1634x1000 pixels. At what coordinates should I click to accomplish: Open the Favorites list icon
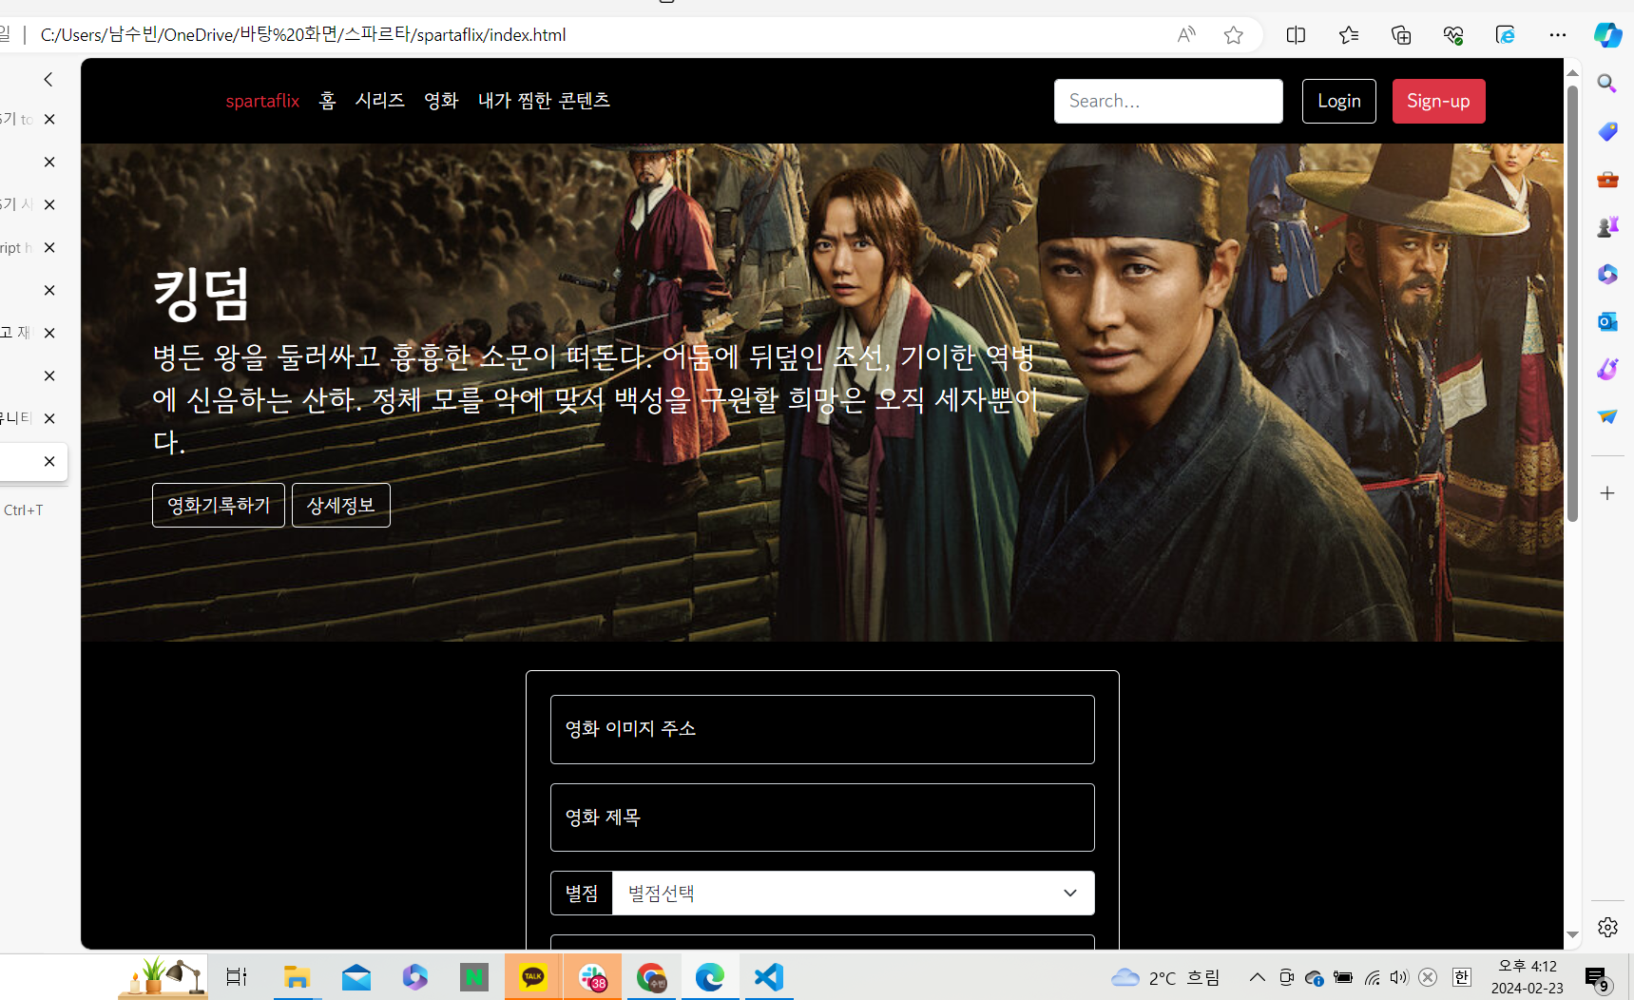pos(1349,35)
